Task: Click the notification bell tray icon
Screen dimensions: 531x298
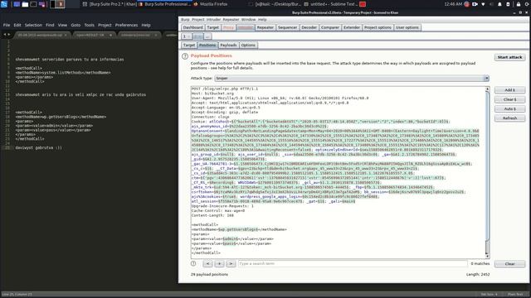Action: pyautogui.click(x=499, y=4)
